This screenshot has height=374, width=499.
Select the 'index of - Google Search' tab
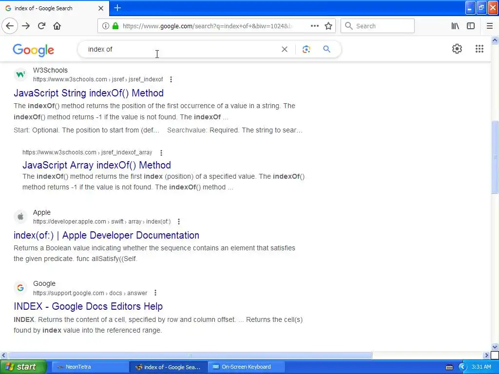[54, 8]
